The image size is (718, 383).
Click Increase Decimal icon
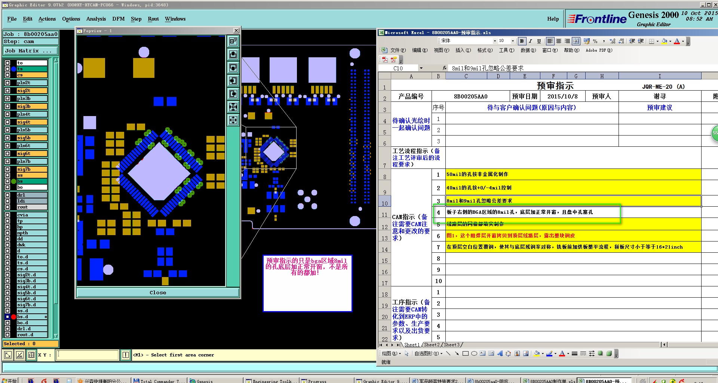pyautogui.click(x=612, y=41)
